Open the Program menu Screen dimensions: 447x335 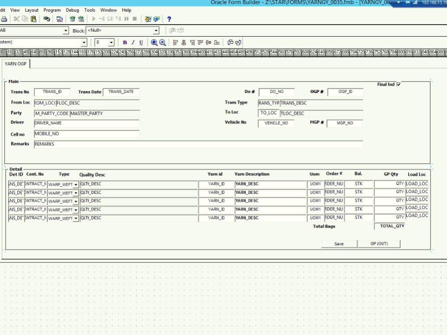(52, 10)
